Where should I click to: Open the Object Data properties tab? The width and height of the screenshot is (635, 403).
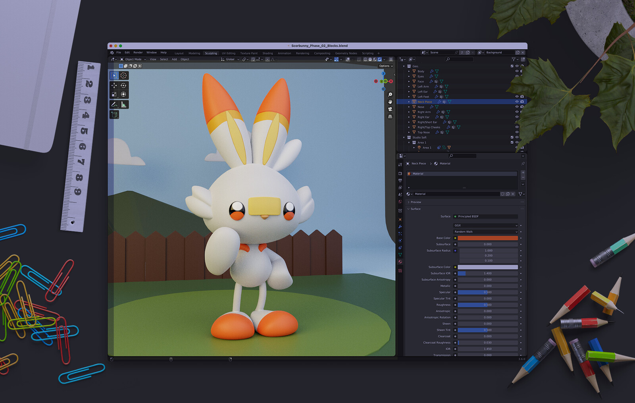400,255
